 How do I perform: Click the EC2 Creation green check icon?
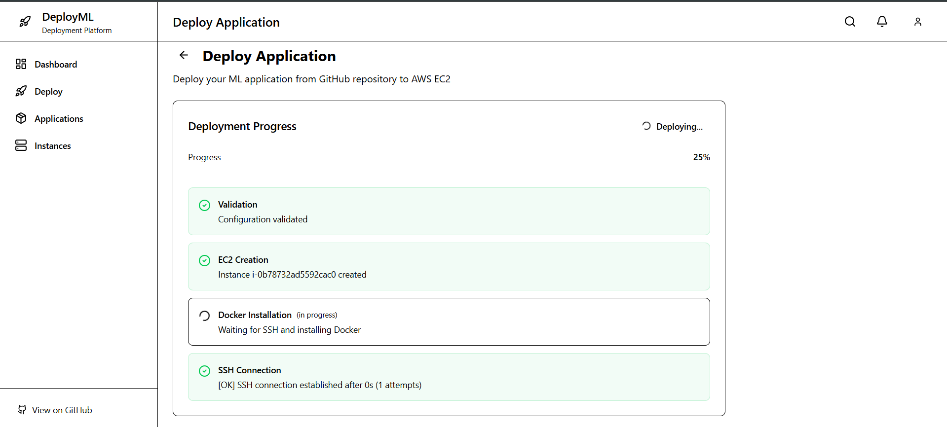point(204,260)
